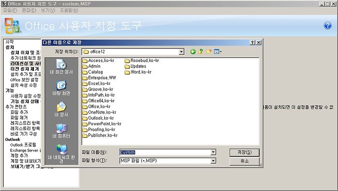Image resolution: width=338 pixels, height=191 pixels.
Task: Expand the 파일 형식 MSP dropdown
Action: coord(213,160)
